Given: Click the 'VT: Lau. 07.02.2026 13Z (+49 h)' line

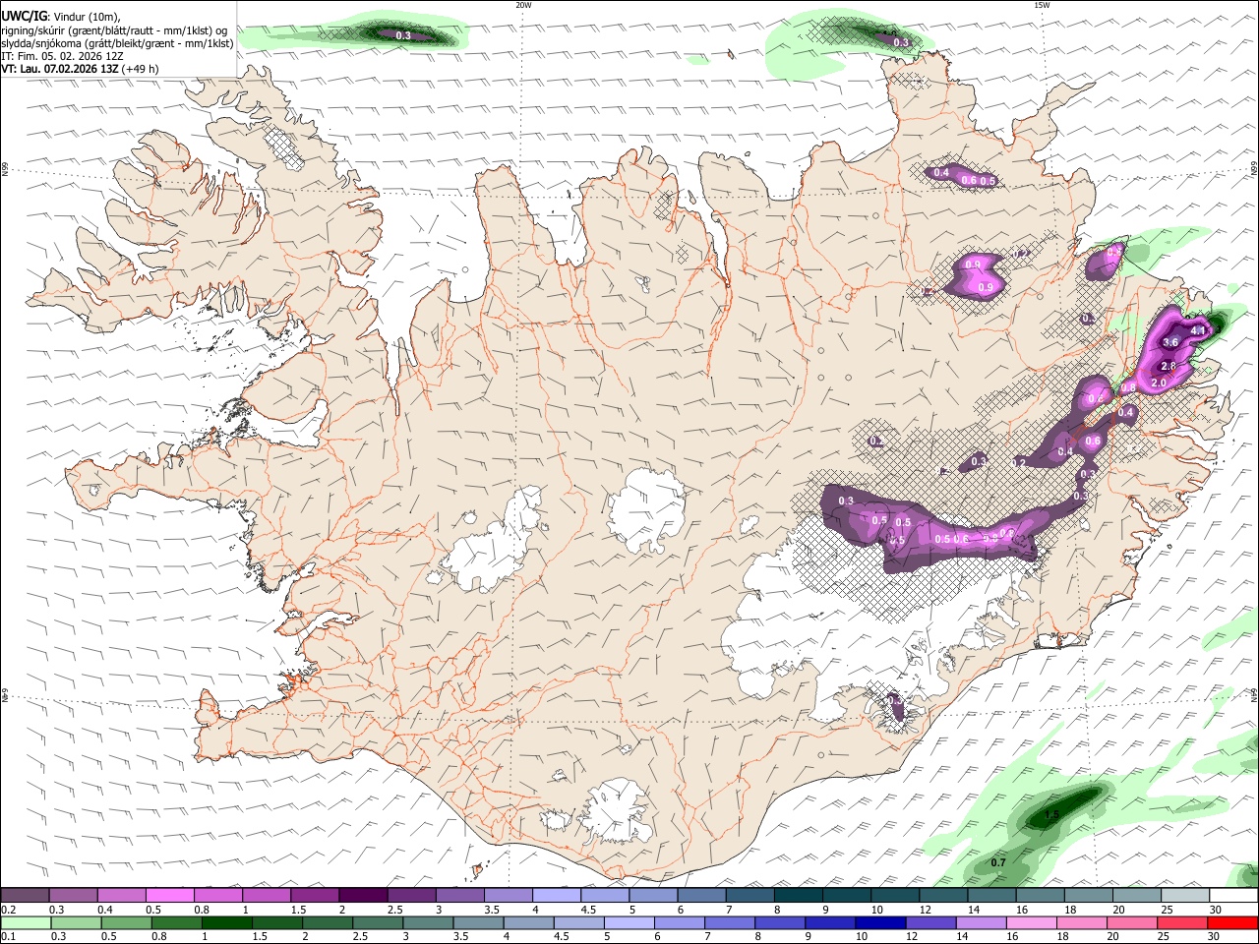Looking at the screenshot, I should (x=80, y=70).
